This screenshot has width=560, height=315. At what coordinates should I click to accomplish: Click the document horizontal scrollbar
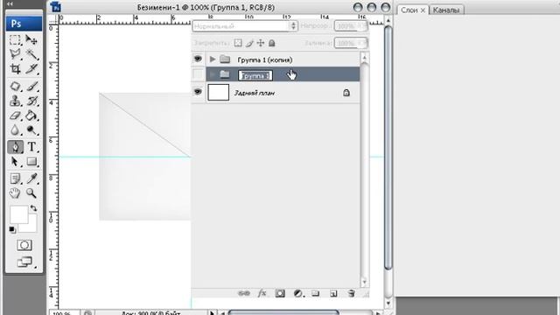(x=283, y=313)
